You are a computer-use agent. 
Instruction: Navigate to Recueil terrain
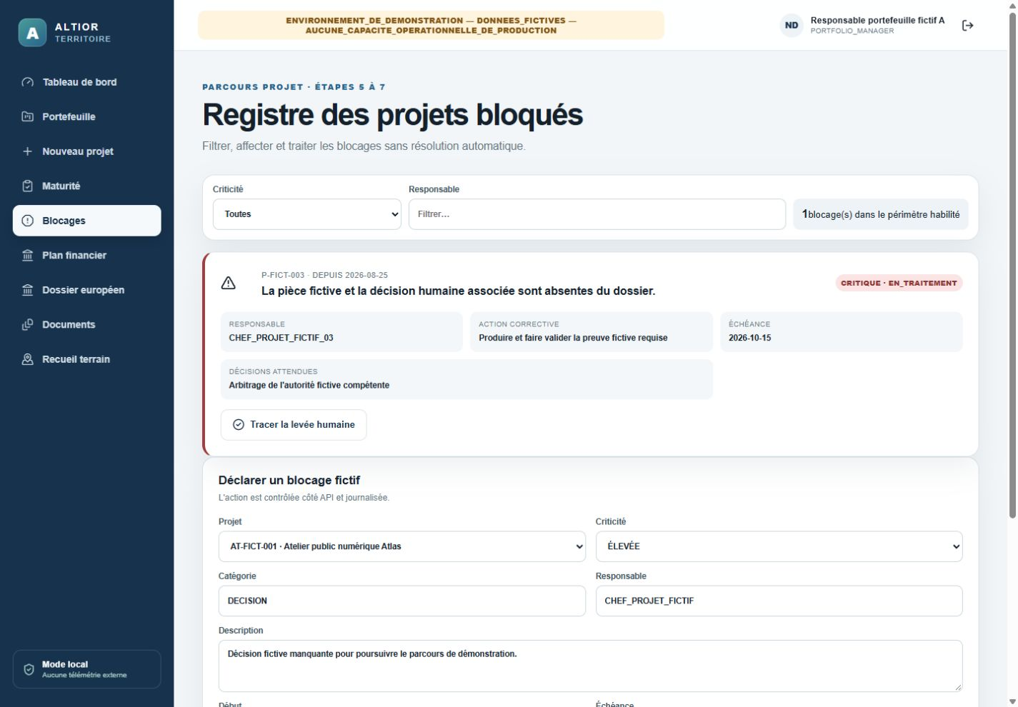tap(87, 359)
